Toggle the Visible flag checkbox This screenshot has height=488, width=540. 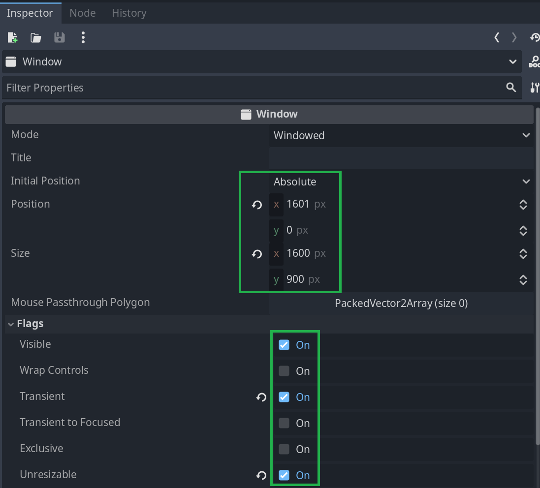coord(284,345)
